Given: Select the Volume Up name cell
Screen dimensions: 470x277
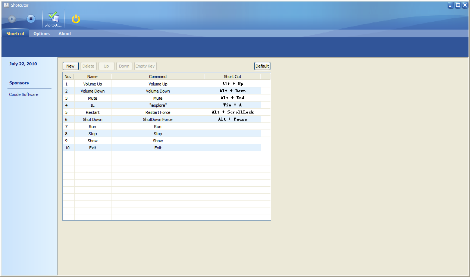Looking at the screenshot, I should [x=93, y=84].
